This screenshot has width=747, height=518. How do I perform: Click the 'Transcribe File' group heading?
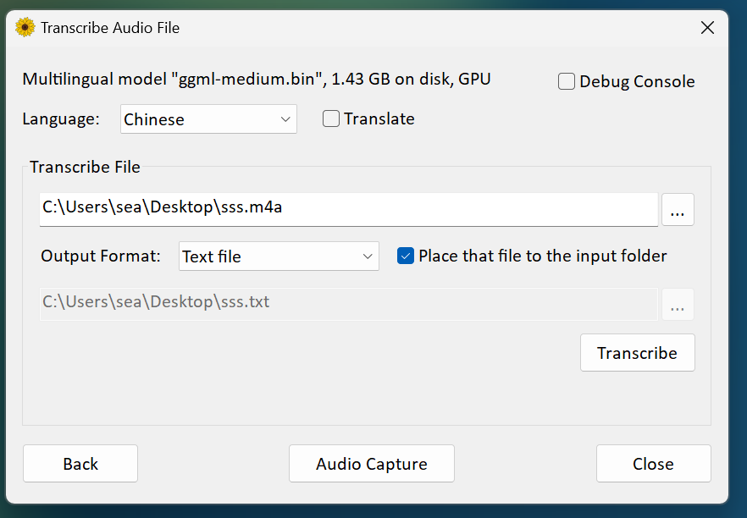point(85,167)
